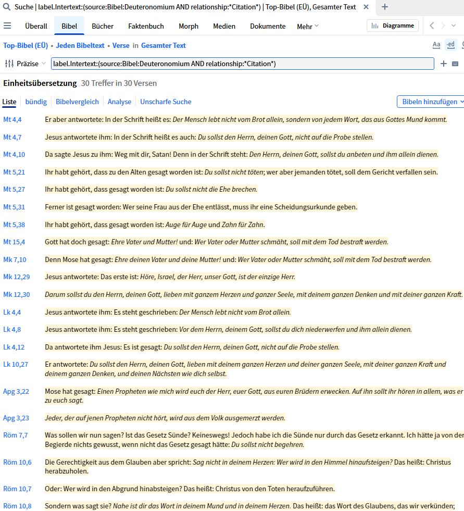Viewport: 464px width, 511px height.
Task: Open verse reference Lk 10,27
Action: click(x=16, y=364)
